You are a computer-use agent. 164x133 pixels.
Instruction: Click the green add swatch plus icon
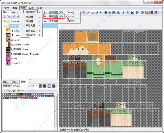pos(18,90)
